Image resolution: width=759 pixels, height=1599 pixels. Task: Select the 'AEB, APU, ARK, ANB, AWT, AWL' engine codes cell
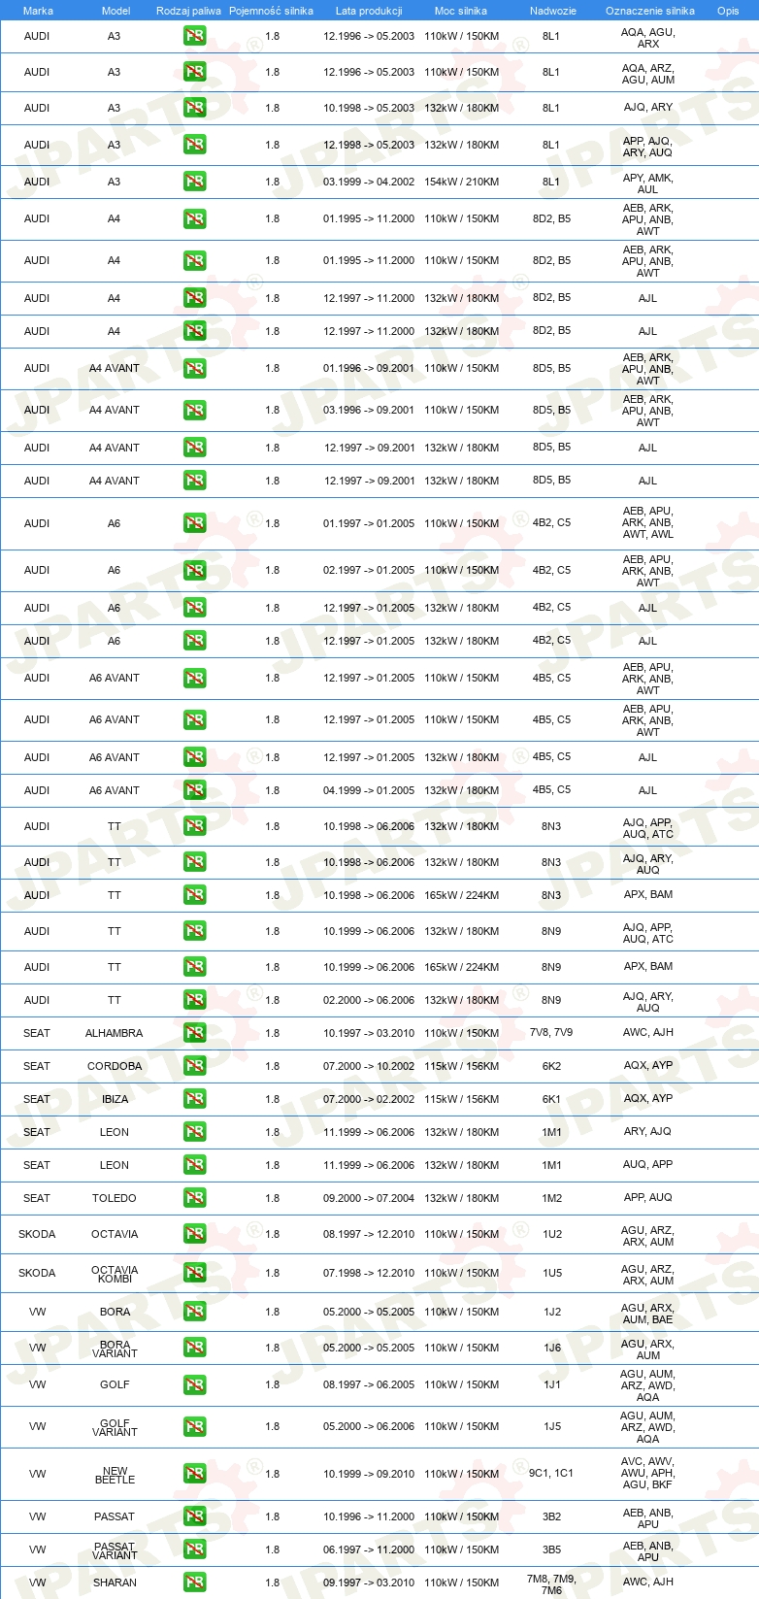648,522
